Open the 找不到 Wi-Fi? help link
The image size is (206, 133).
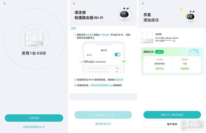click(103, 124)
